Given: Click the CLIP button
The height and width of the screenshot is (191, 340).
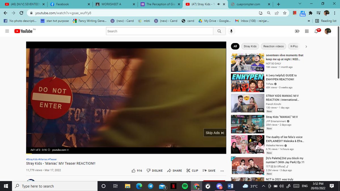Looking at the screenshot, I should [192, 171].
